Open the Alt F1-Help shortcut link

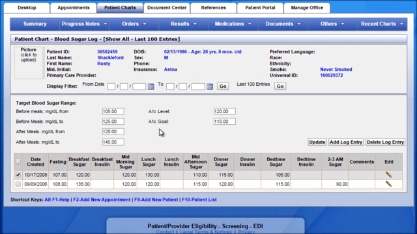point(57,200)
